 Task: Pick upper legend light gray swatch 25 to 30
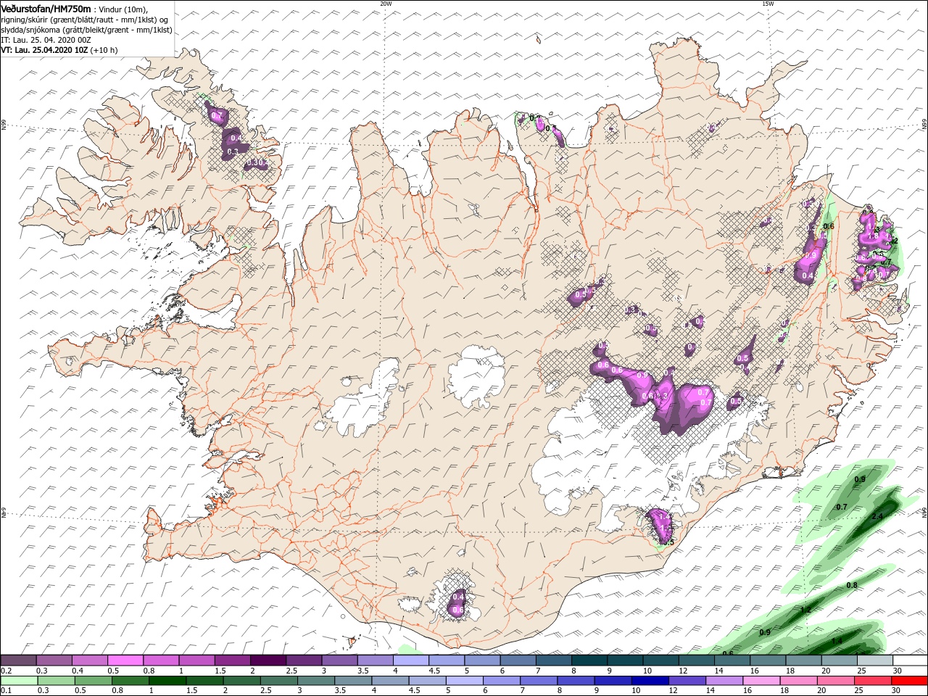tap(874, 660)
